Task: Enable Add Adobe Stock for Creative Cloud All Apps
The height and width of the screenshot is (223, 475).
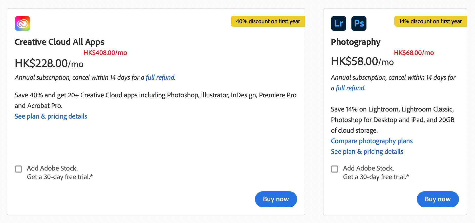Action: coord(18,169)
